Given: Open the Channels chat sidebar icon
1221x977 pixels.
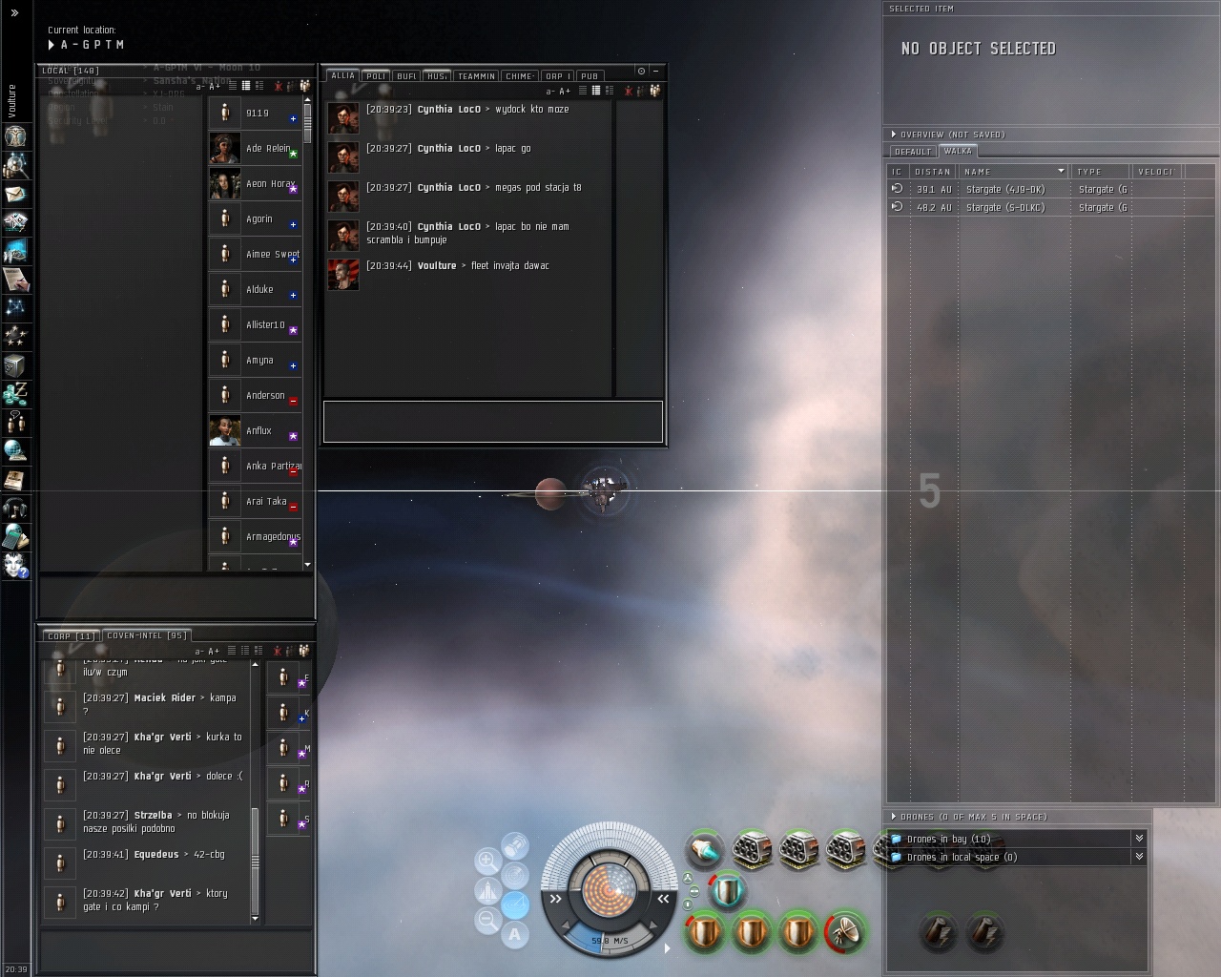Looking at the screenshot, I should point(14,423).
